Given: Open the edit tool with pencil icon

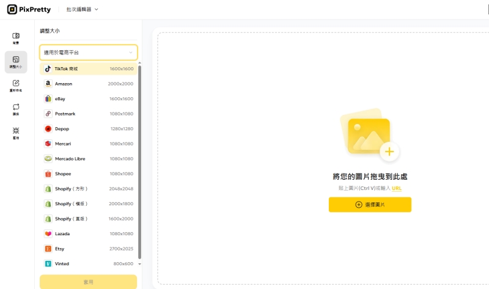Looking at the screenshot, I should coord(16,86).
